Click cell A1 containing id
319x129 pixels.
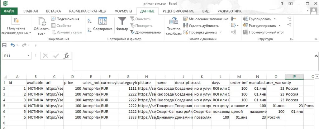[x=17, y=83]
